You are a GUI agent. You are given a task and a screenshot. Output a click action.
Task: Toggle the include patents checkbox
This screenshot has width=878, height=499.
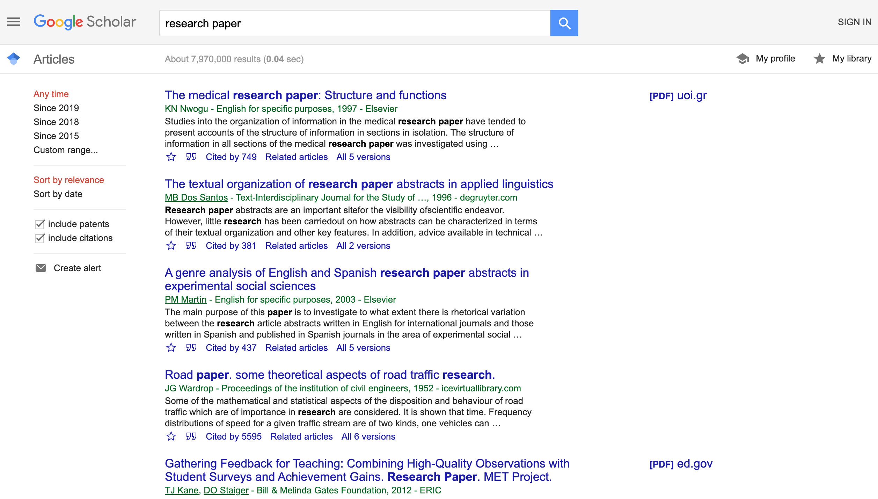[40, 224]
